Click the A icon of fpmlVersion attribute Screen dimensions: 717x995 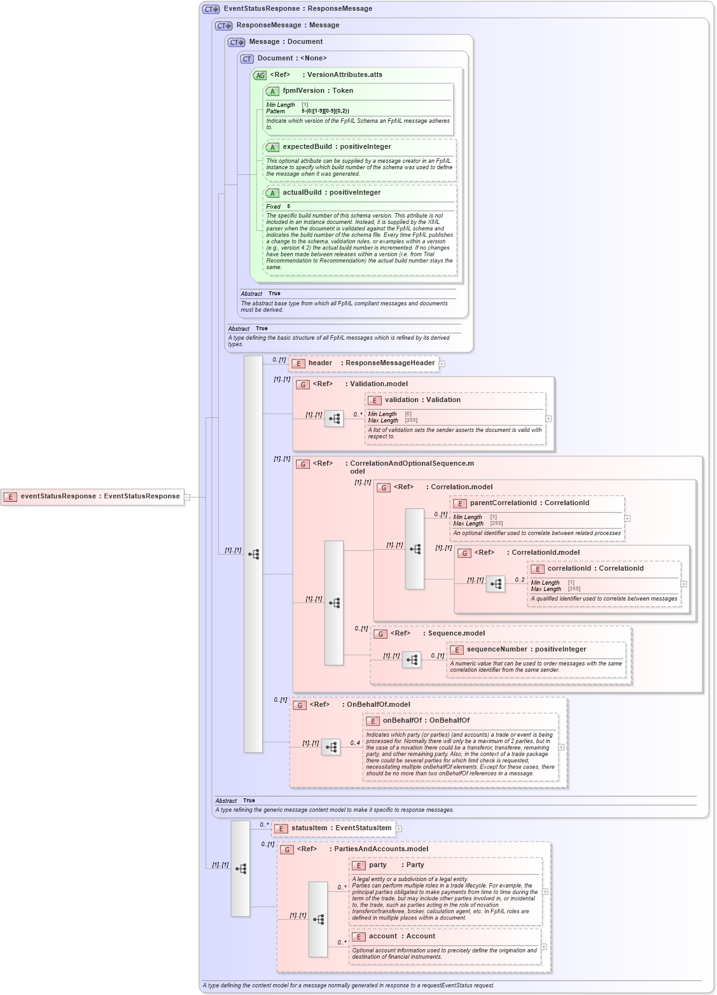point(272,91)
